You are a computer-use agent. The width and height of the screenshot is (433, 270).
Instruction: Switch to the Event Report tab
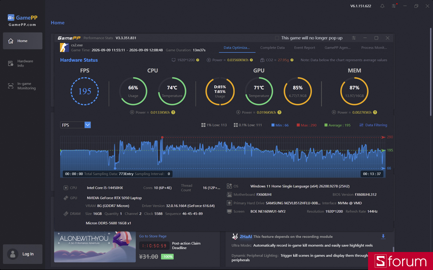click(x=305, y=48)
